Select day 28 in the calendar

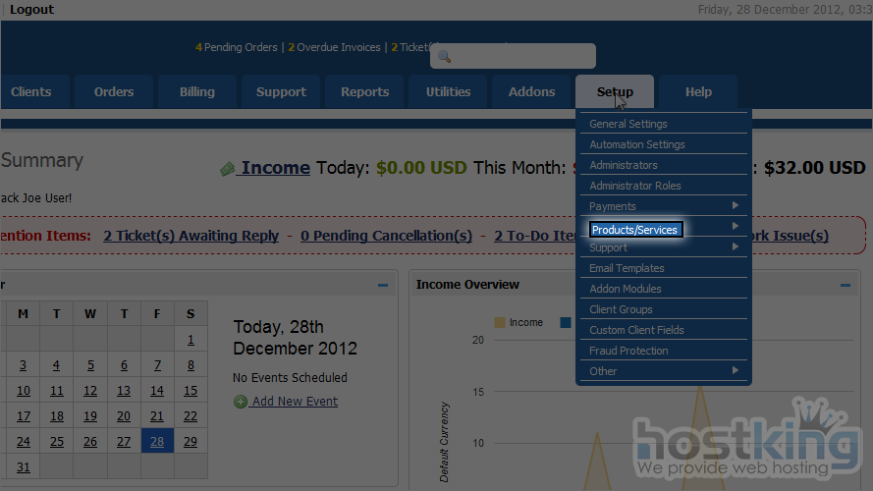click(x=157, y=442)
